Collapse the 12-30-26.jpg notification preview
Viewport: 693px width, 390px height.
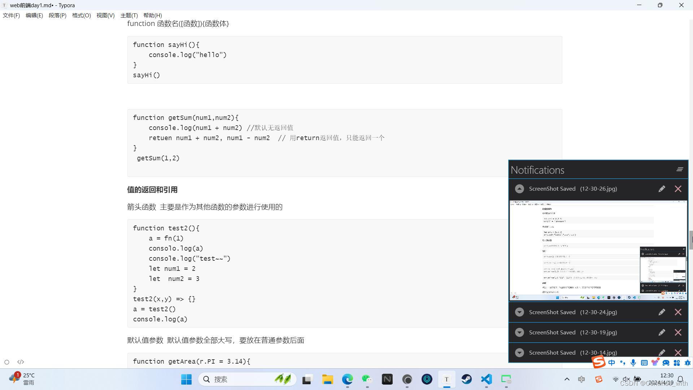point(519,189)
